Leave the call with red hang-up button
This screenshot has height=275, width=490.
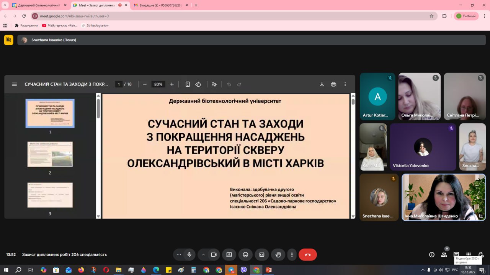pos(307,255)
